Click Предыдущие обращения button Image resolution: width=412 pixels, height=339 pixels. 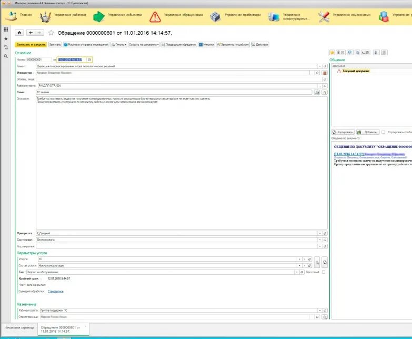179,45
